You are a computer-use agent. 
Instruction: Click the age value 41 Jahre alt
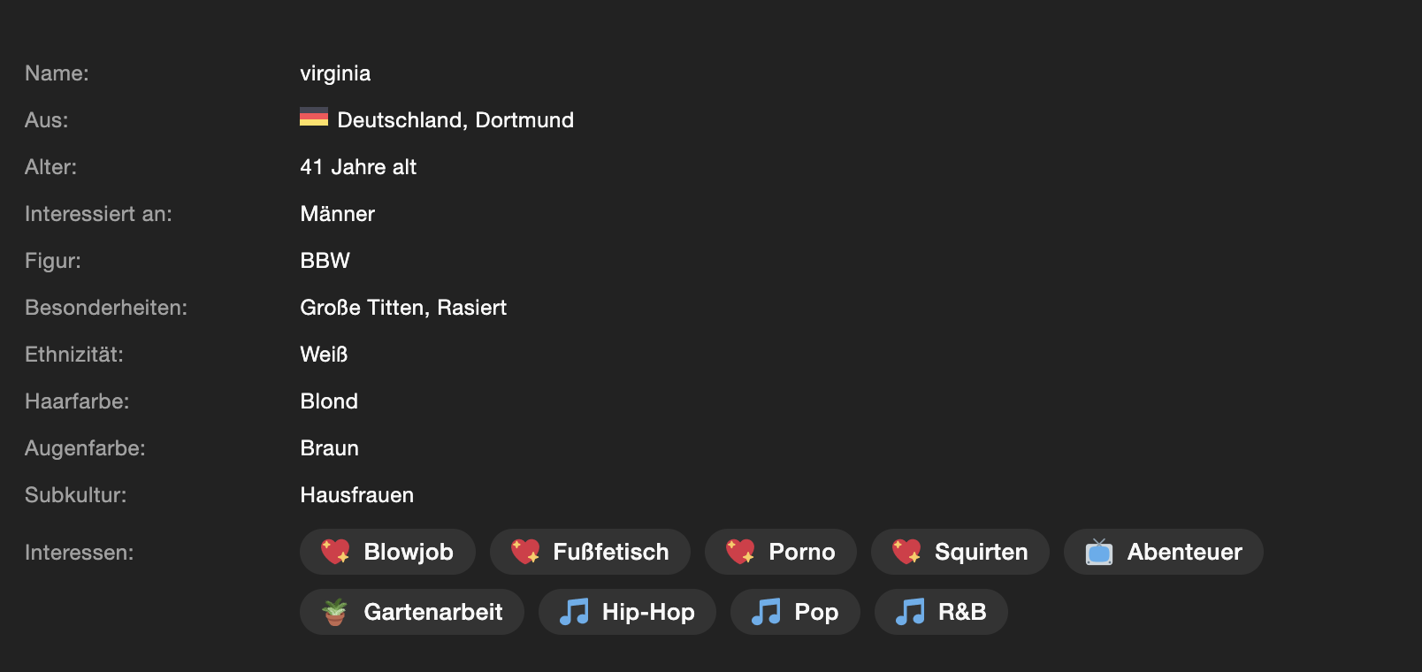coord(358,167)
